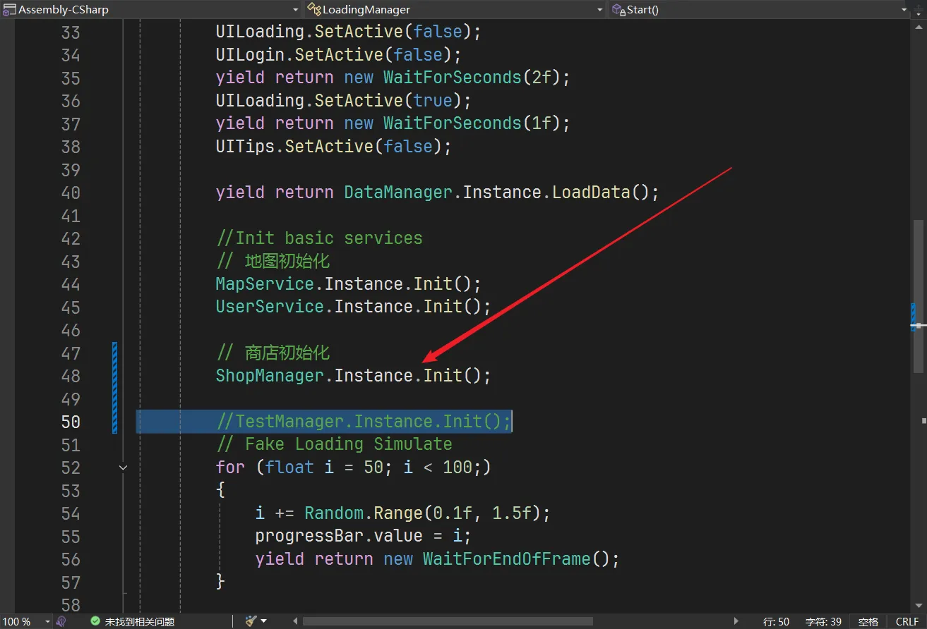927x629 pixels.
Task: Click the Start() method icon
Action: pyautogui.click(x=618, y=9)
